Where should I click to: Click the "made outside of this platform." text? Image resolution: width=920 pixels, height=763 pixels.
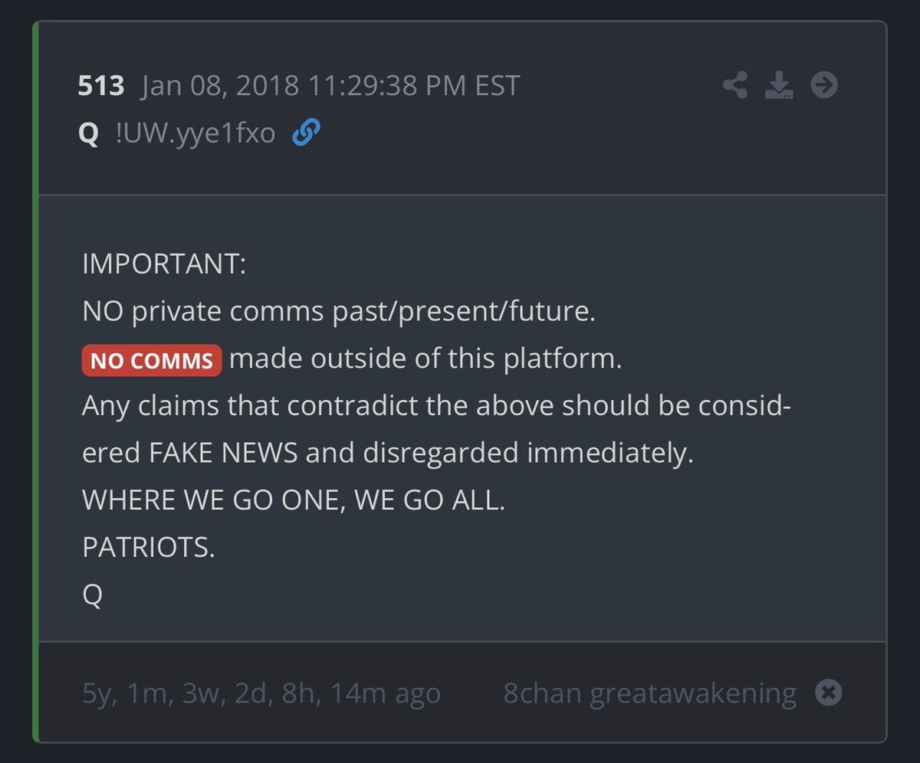point(426,359)
